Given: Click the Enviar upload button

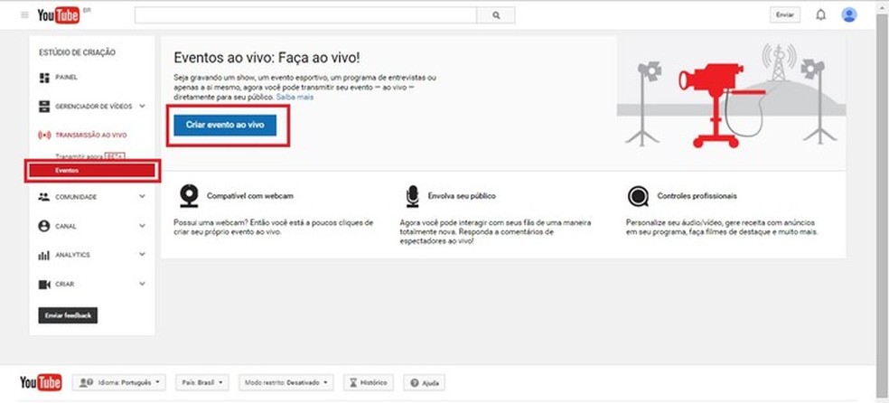Looking at the screenshot, I should tap(785, 15).
